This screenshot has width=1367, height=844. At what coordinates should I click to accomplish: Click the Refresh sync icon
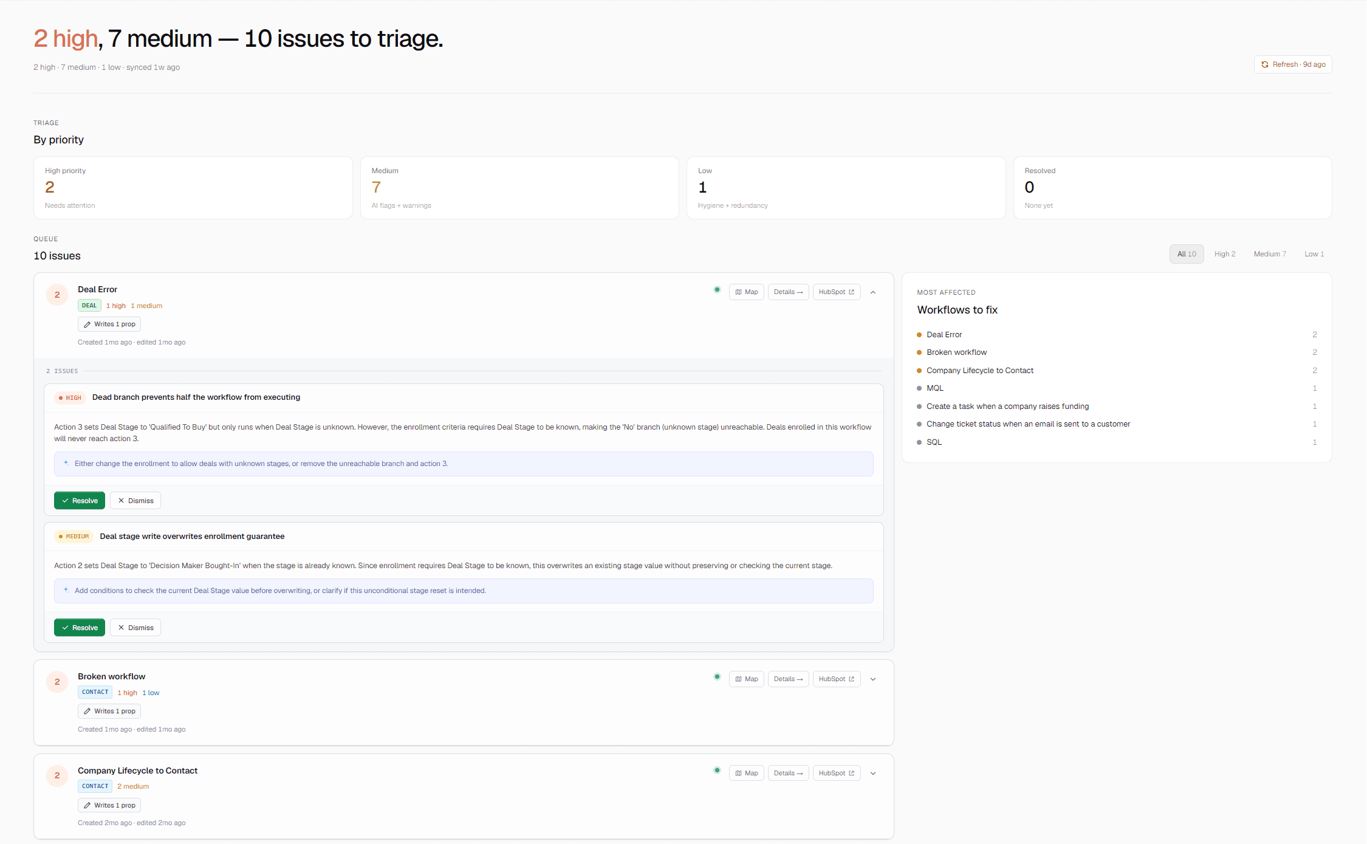(1264, 64)
